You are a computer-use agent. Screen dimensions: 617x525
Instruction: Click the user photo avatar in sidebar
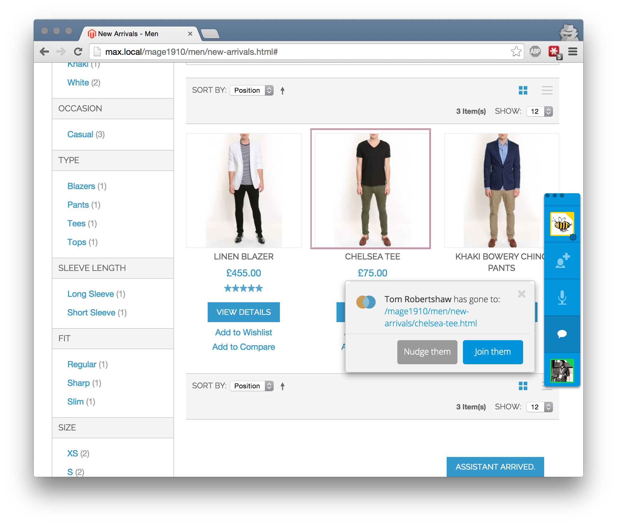coord(562,371)
